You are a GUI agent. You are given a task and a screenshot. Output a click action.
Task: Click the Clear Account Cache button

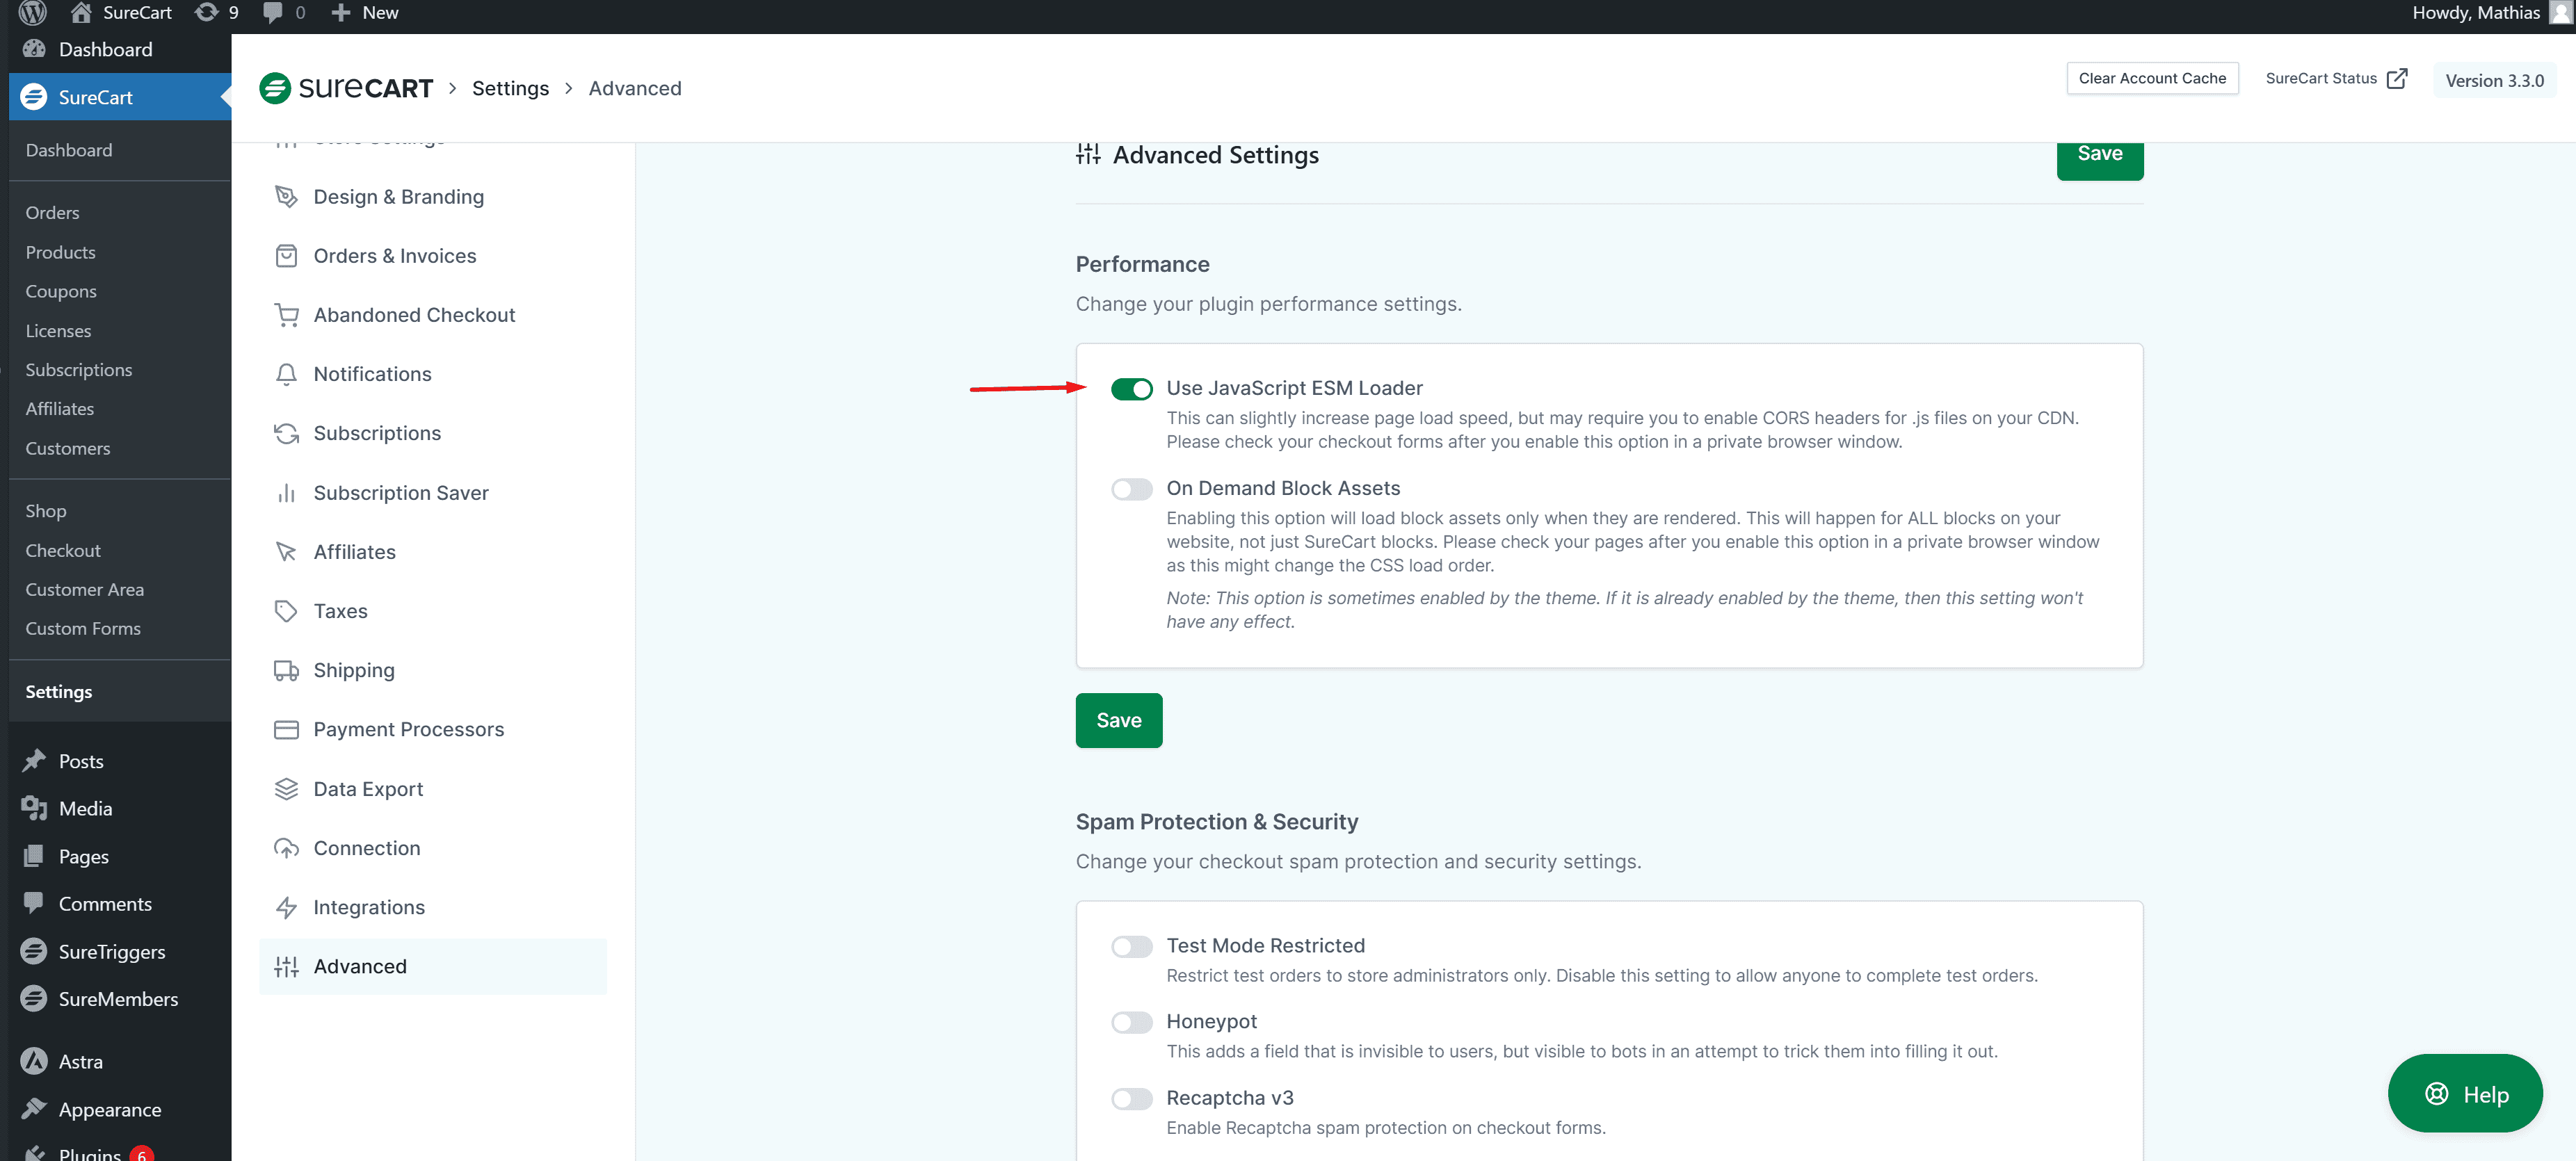[x=2151, y=78]
